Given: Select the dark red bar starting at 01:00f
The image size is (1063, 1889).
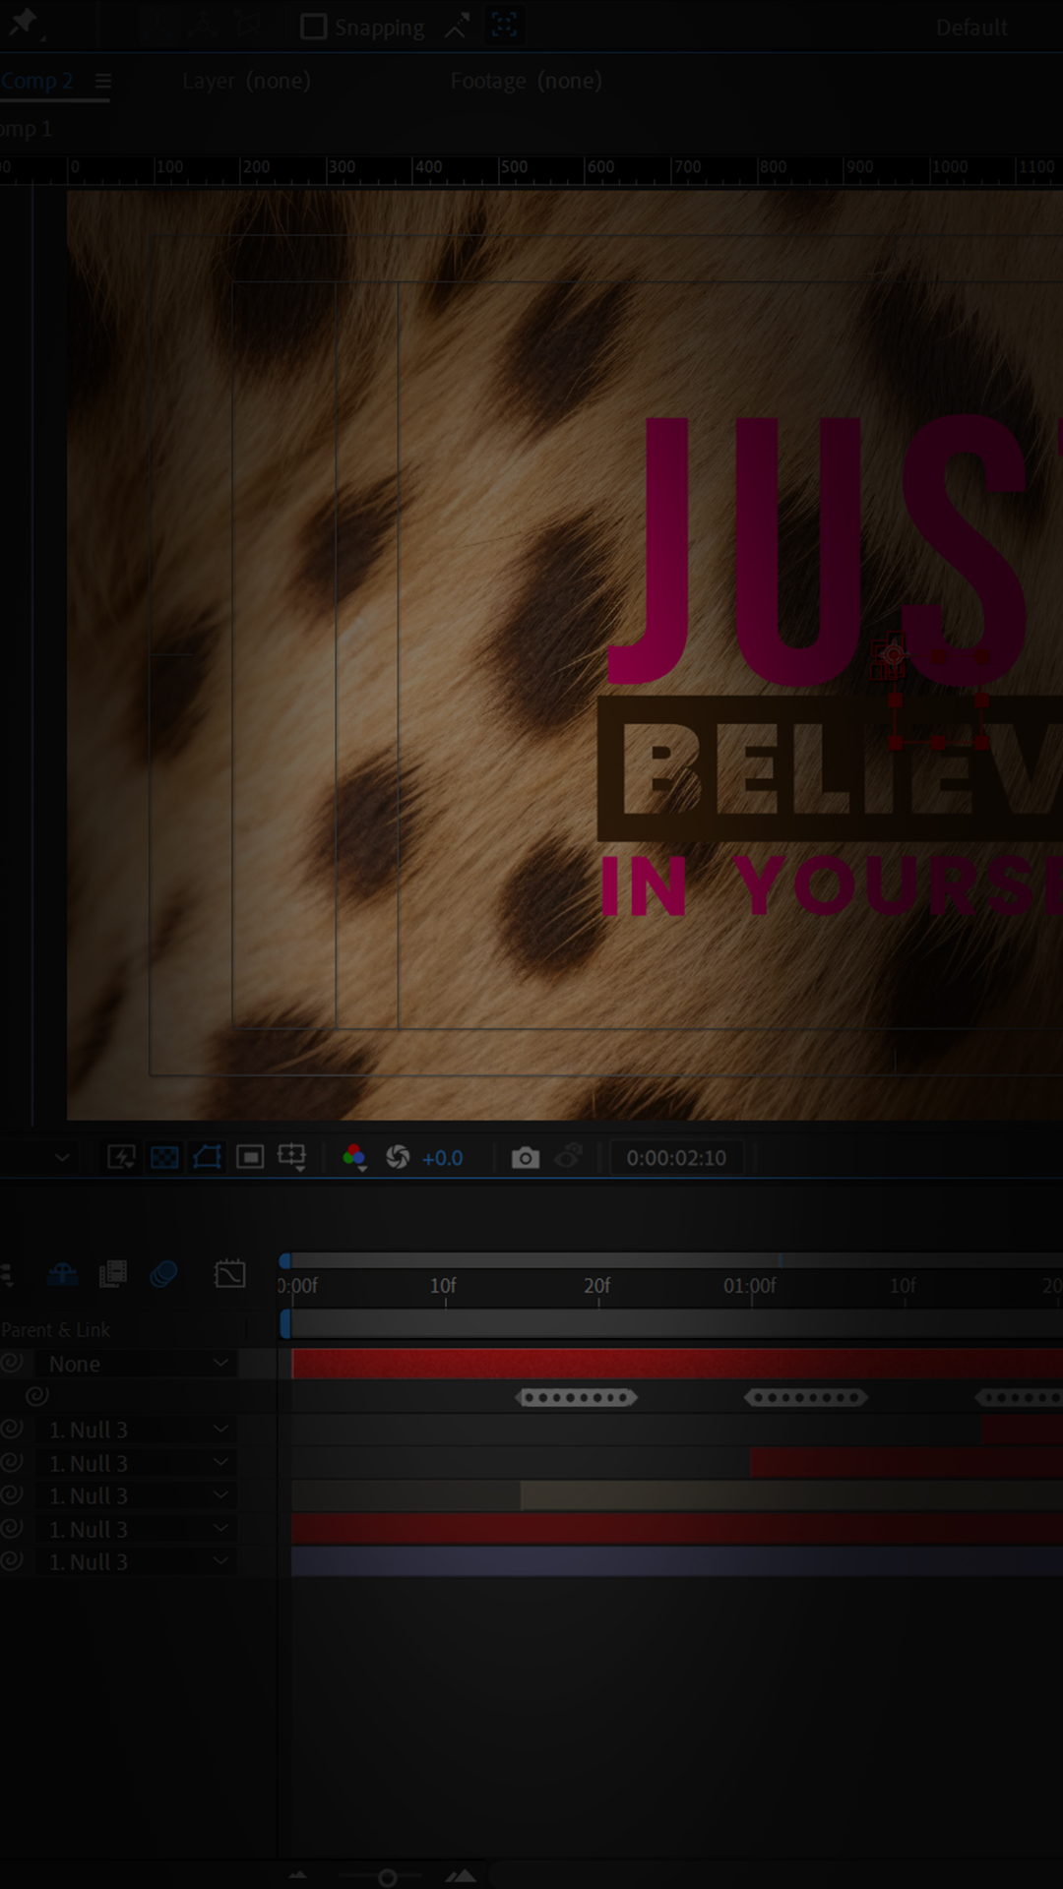Looking at the screenshot, I should point(907,1463).
